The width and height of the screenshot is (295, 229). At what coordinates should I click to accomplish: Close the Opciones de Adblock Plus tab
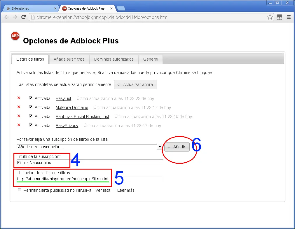pyautogui.click(x=111, y=8)
